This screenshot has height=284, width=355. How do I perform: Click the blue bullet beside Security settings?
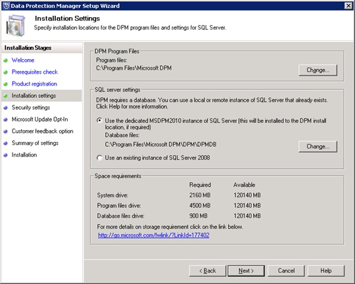(x=6, y=108)
